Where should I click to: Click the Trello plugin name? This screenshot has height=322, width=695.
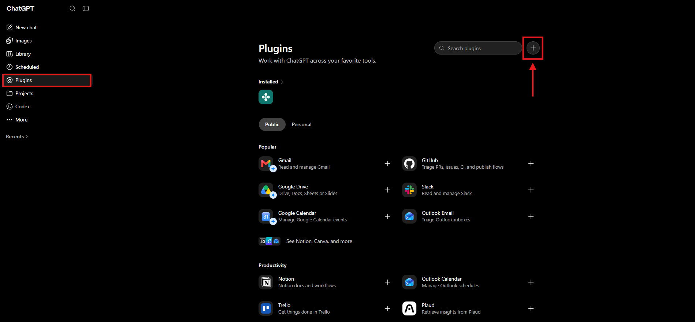(x=284, y=305)
